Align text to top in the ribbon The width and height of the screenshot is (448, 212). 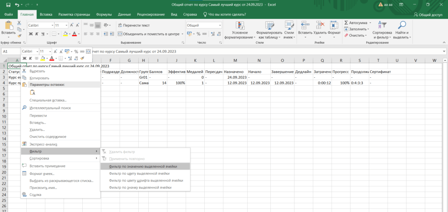[85, 25]
